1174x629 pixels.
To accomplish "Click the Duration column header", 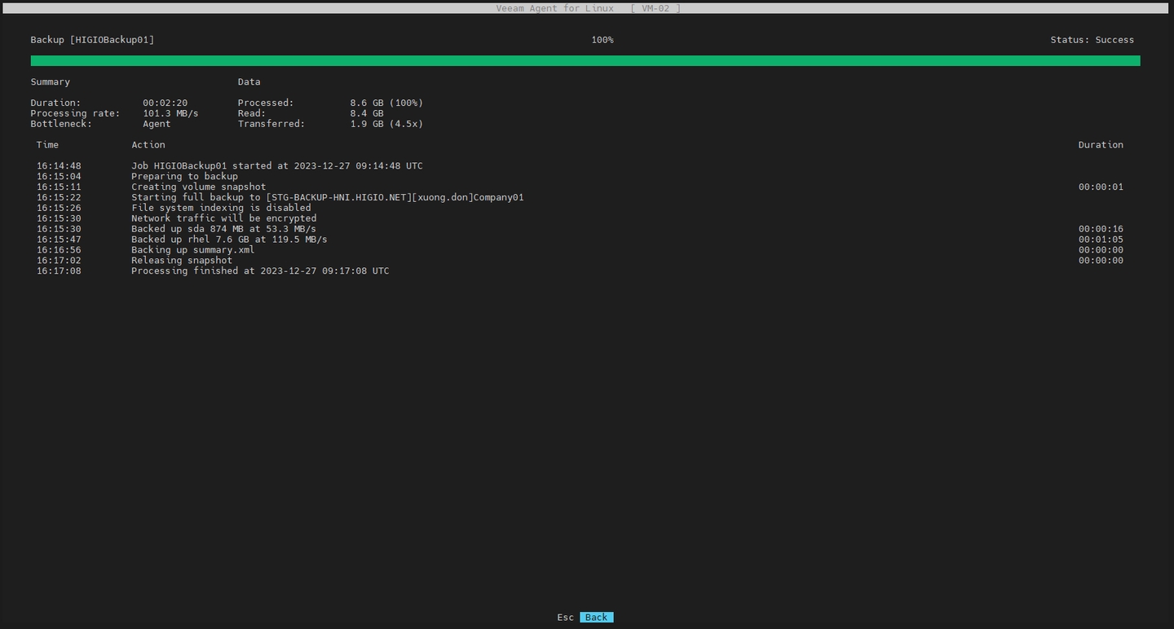I will [x=1100, y=145].
